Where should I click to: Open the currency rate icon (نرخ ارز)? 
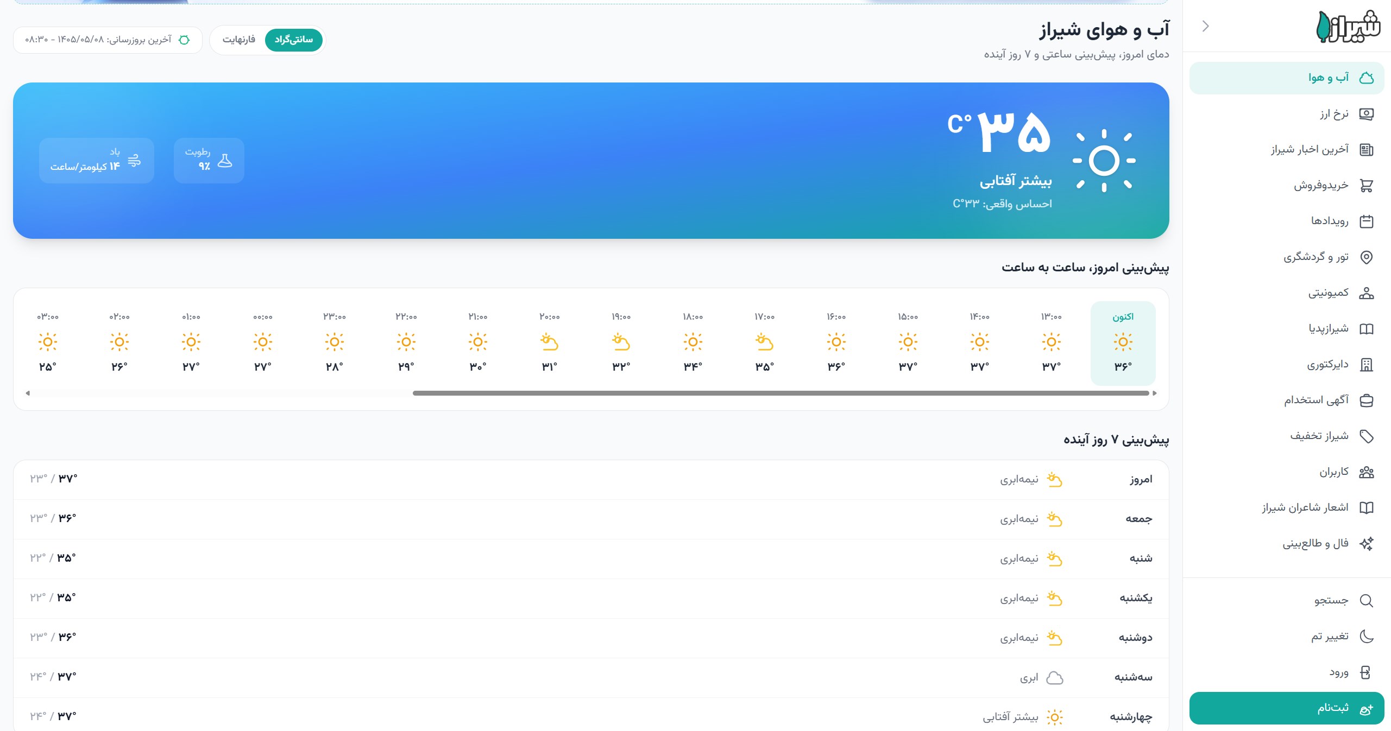[1366, 114]
